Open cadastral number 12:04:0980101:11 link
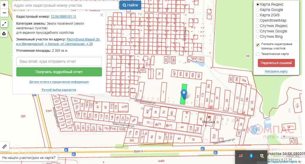The height and width of the screenshot is (164, 305). (63, 17)
